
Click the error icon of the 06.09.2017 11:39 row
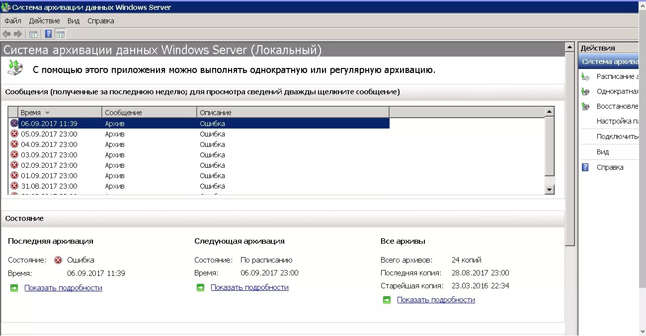(14, 123)
